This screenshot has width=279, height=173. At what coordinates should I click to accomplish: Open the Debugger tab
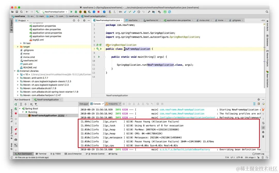point(84,104)
